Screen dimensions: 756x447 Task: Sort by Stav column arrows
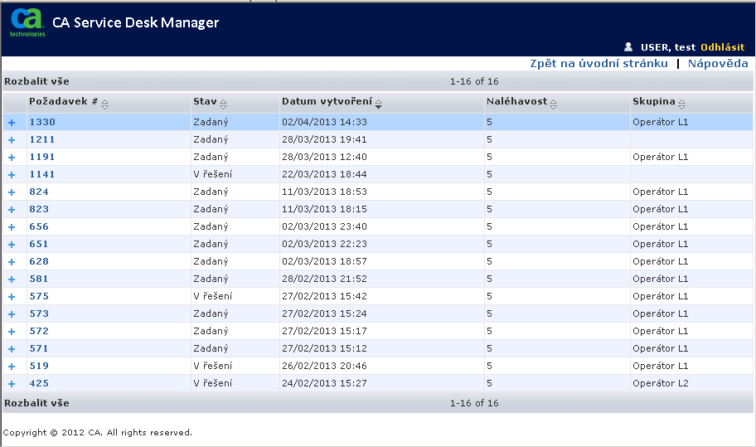coord(223,104)
